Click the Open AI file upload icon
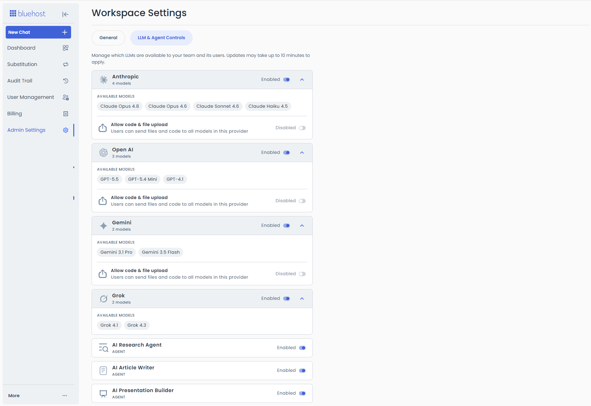This screenshot has height=406, width=591. coord(103,201)
